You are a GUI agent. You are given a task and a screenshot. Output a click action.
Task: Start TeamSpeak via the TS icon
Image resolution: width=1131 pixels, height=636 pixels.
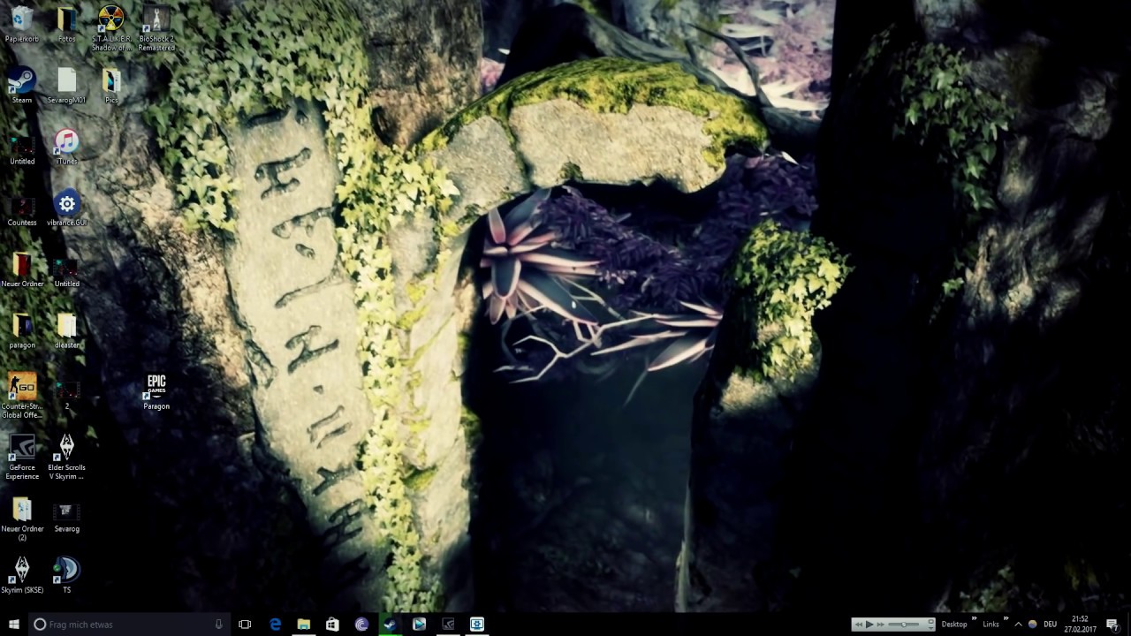66,570
